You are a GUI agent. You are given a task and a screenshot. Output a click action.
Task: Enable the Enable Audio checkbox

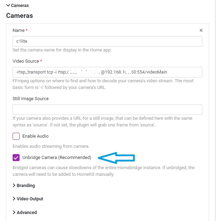coord(16,136)
